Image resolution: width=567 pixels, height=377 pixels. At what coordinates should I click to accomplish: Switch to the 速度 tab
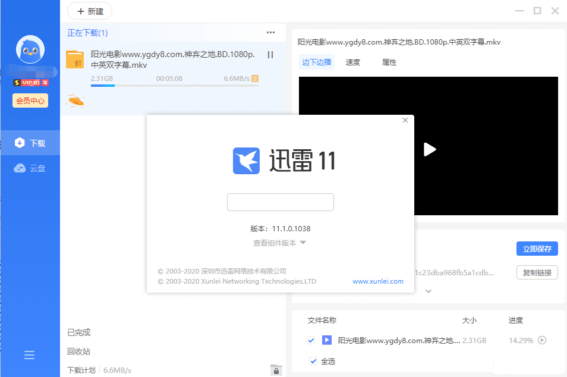click(x=352, y=62)
